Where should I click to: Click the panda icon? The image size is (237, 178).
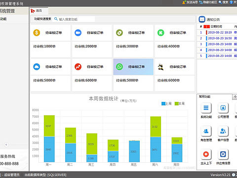click(161, 67)
